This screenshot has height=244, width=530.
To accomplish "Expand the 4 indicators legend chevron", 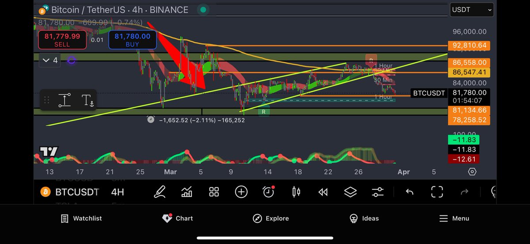I will pyautogui.click(x=49, y=60).
